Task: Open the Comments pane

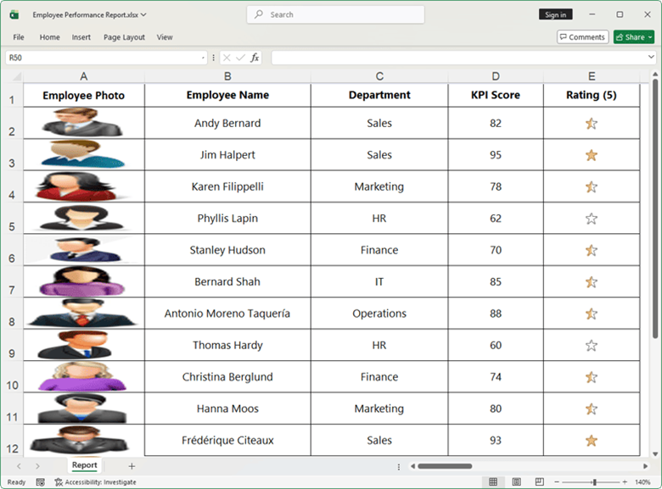Action: pos(582,37)
